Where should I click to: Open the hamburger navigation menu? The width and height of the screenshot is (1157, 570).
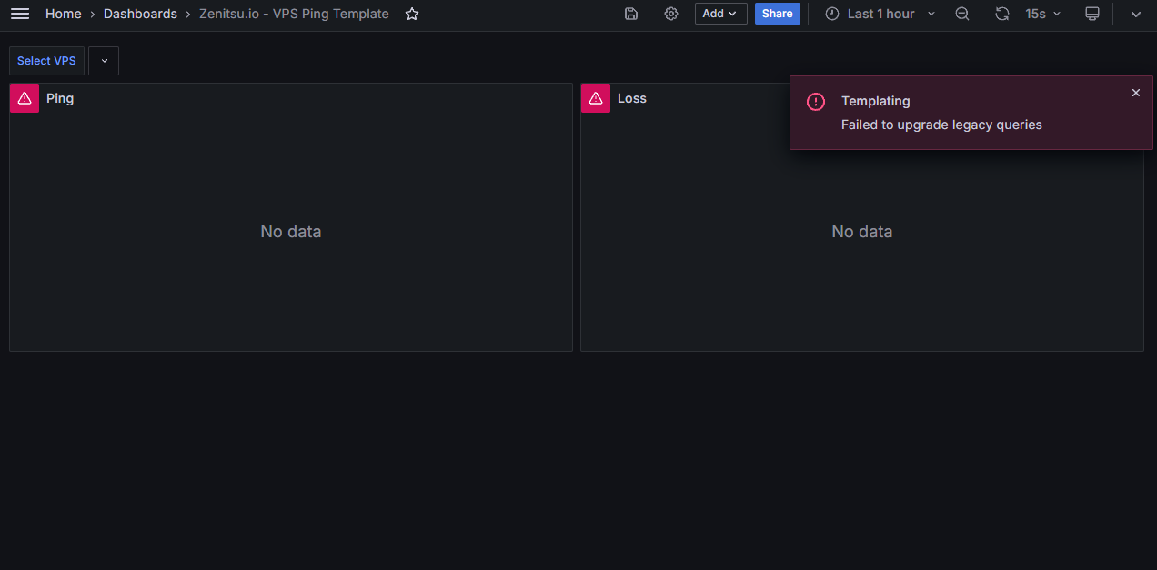pos(20,14)
